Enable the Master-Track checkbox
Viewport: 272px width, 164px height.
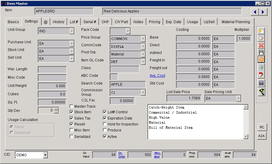(x=72, y=106)
